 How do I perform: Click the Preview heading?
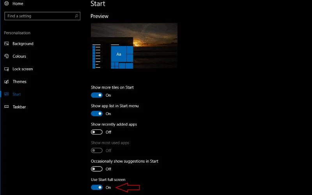pyautogui.click(x=99, y=16)
